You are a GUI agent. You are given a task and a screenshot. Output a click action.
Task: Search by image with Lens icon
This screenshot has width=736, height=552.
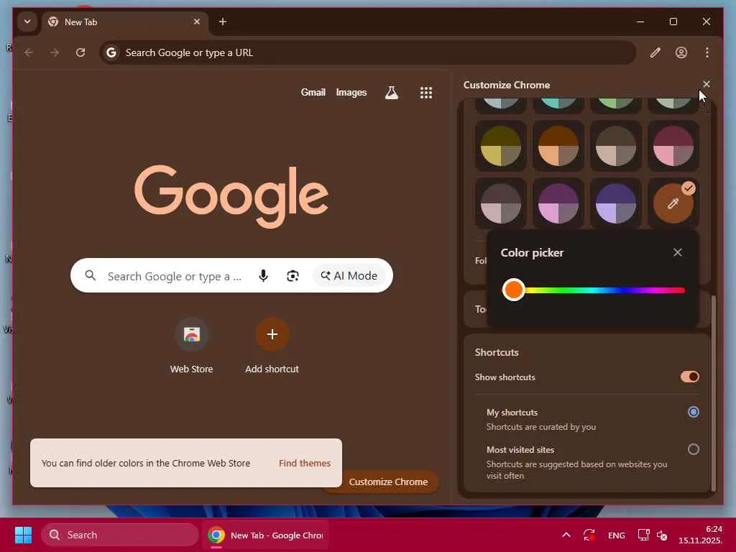pos(293,275)
